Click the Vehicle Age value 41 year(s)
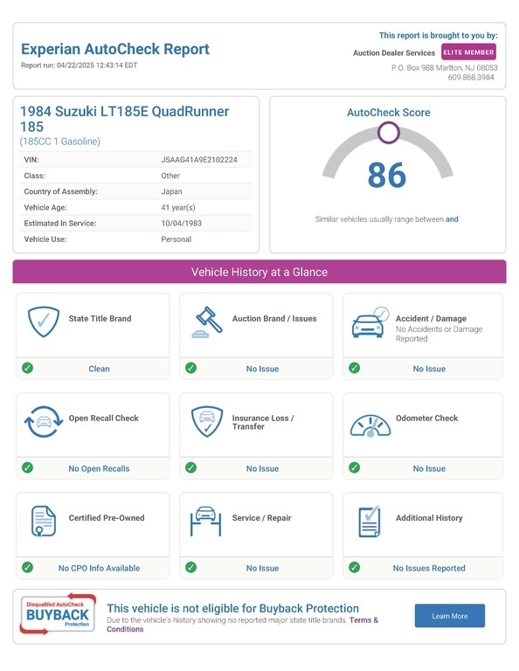Image resolution: width=519 pixels, height=671 pixels. pyautogui.click(x=178, y=208)
